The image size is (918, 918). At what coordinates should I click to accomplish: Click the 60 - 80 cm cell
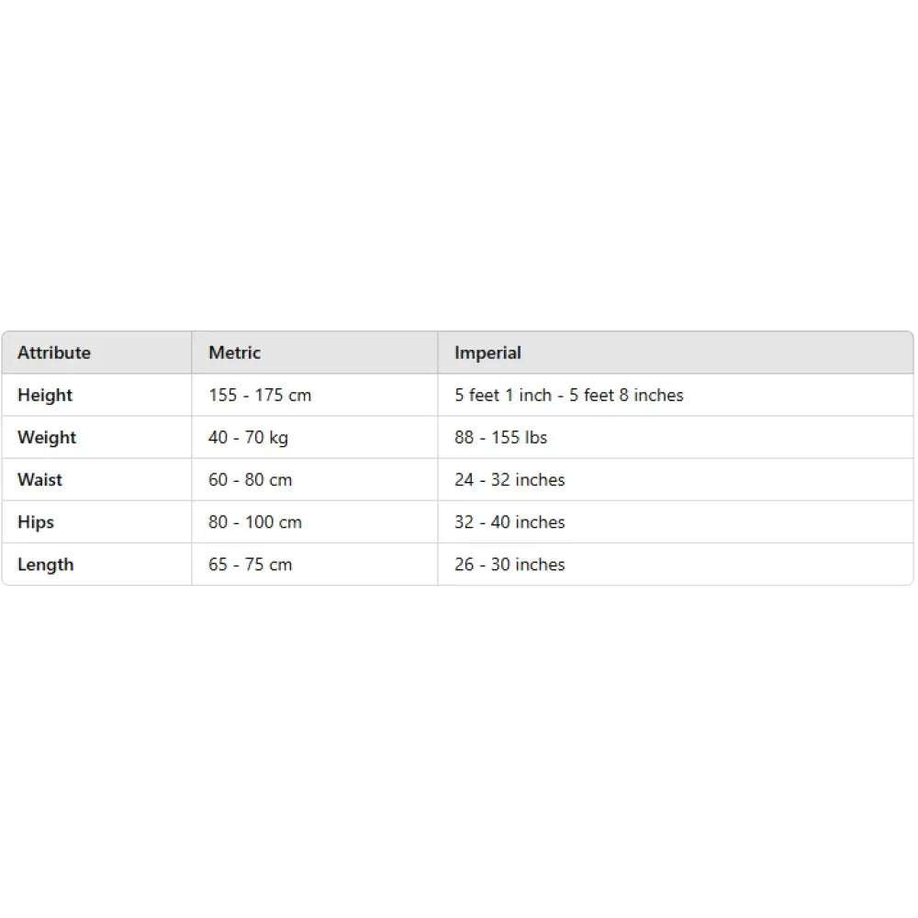[250, 480]
